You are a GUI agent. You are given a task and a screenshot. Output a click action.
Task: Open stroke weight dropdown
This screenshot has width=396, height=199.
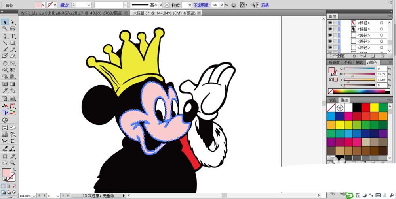coord(89,5)
